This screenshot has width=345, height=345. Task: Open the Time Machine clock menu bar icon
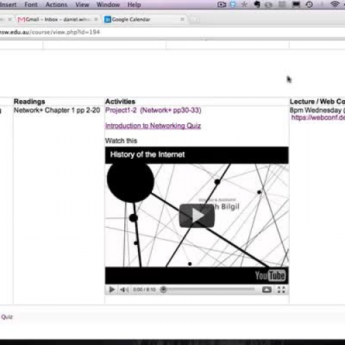pos(309,4)
